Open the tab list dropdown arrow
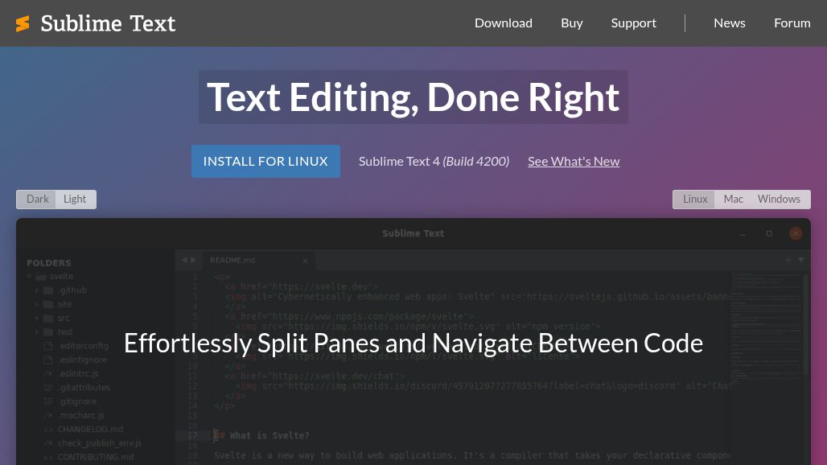Screen dimensions: 827x465 click(800, 260)
